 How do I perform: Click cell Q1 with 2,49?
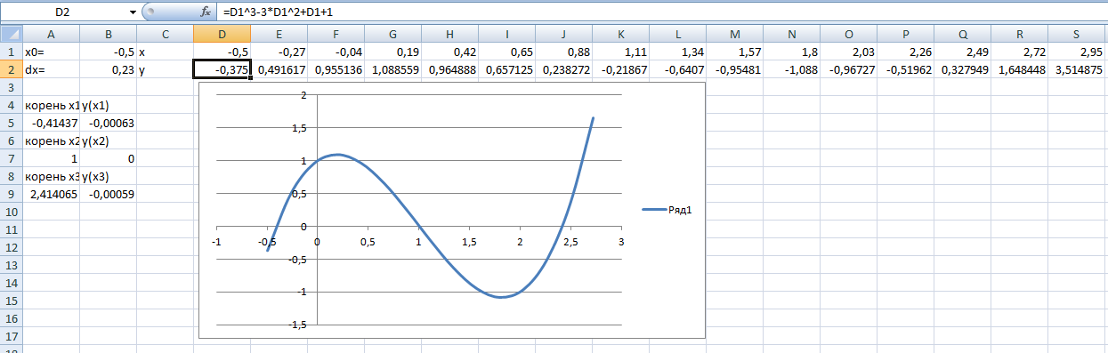coord(962,52)
